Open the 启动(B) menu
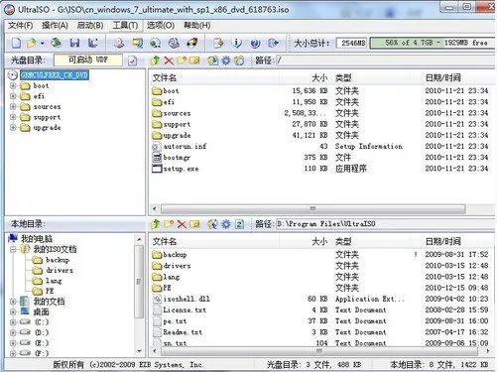 [90, 26]
